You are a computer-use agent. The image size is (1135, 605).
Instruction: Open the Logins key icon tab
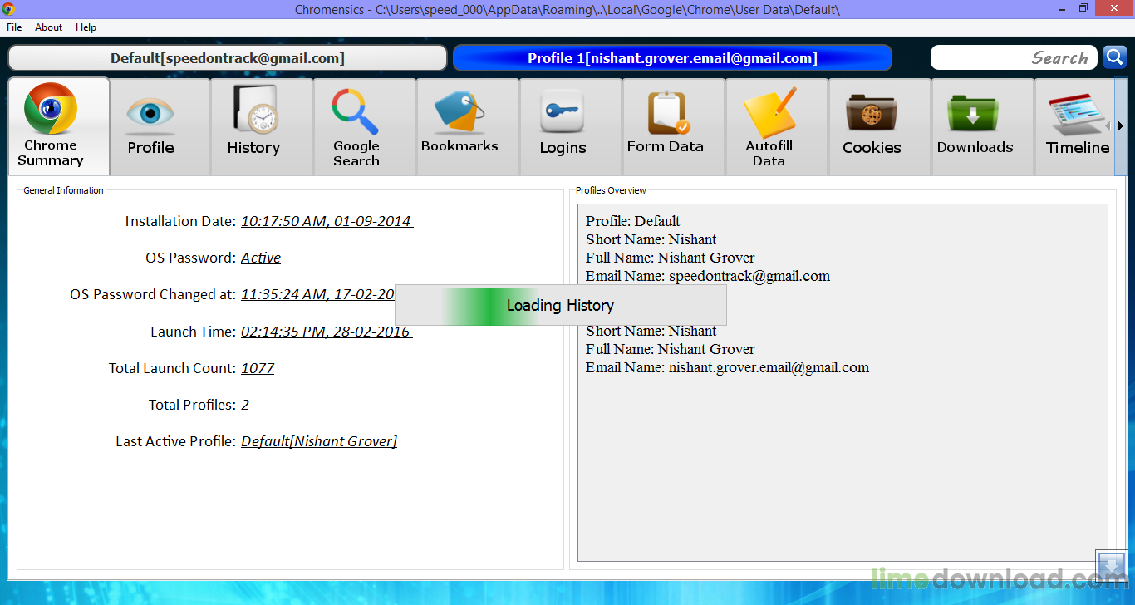571,126
